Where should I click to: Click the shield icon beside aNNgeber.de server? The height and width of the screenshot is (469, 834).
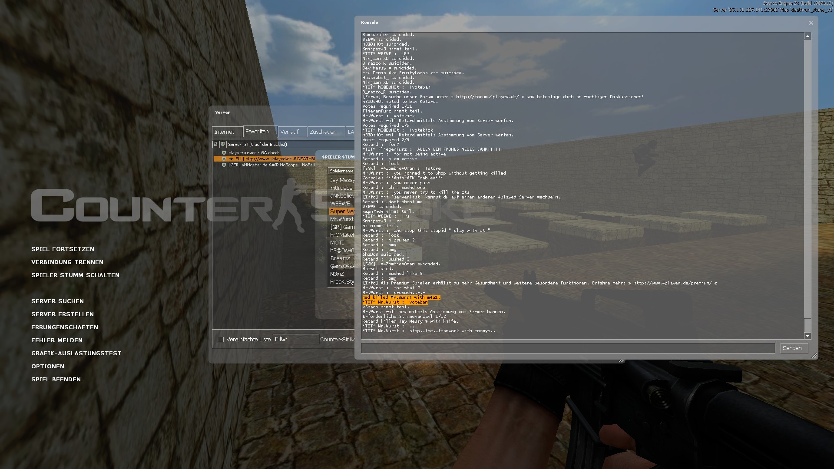[224, 165]
